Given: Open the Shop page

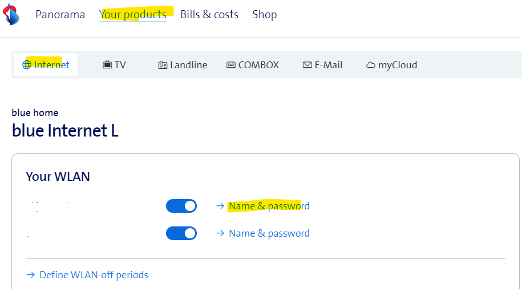Looking at the screenshot, I should click(x=265, y=14).
